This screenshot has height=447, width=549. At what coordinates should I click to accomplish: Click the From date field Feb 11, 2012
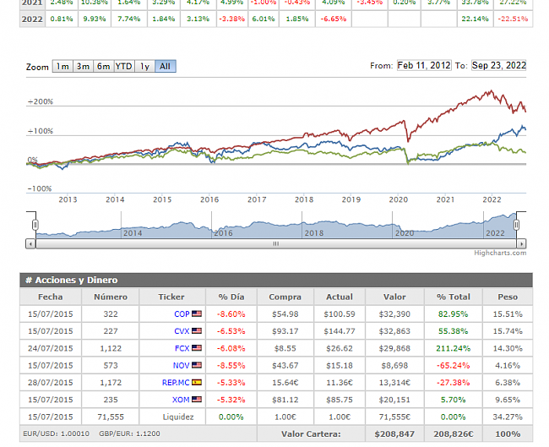(424, 66)
